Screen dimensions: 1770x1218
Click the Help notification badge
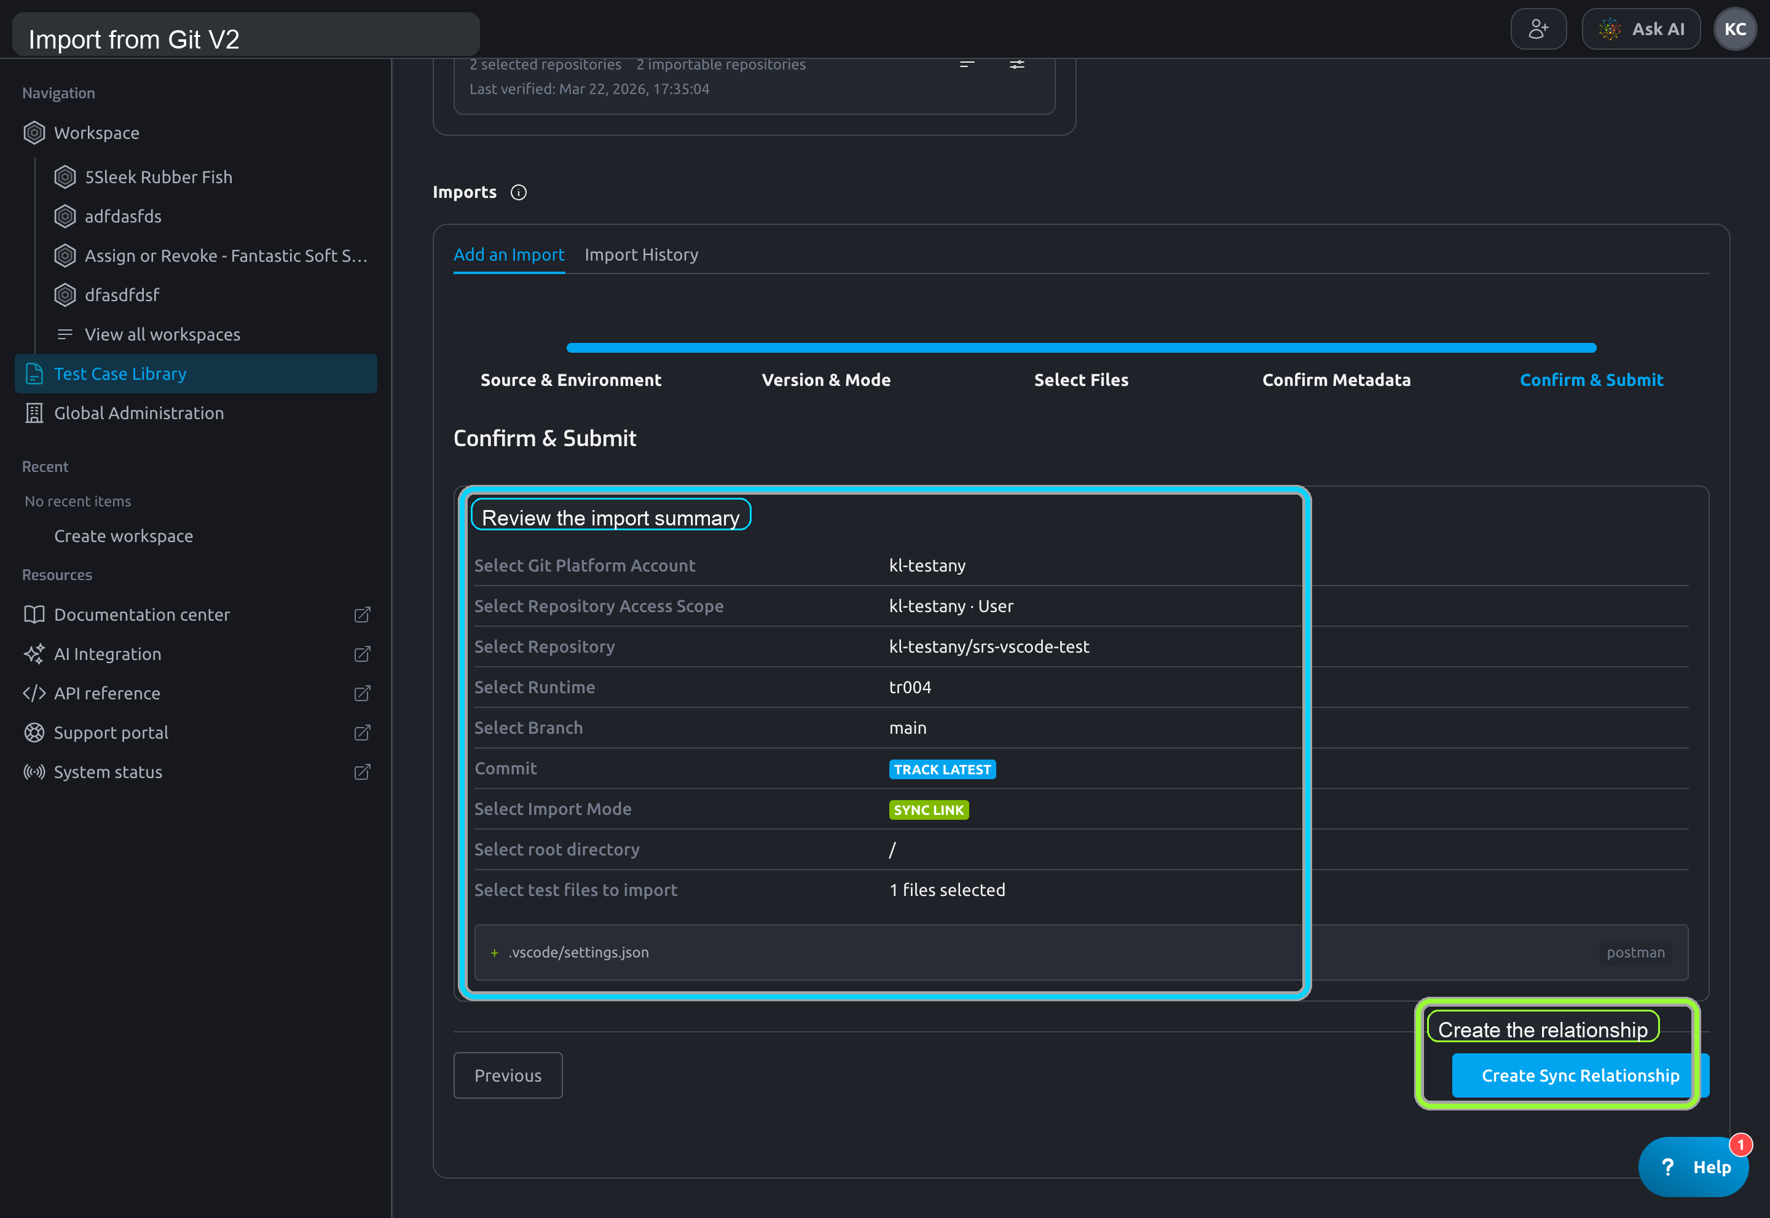(x=1741, y=1145)
